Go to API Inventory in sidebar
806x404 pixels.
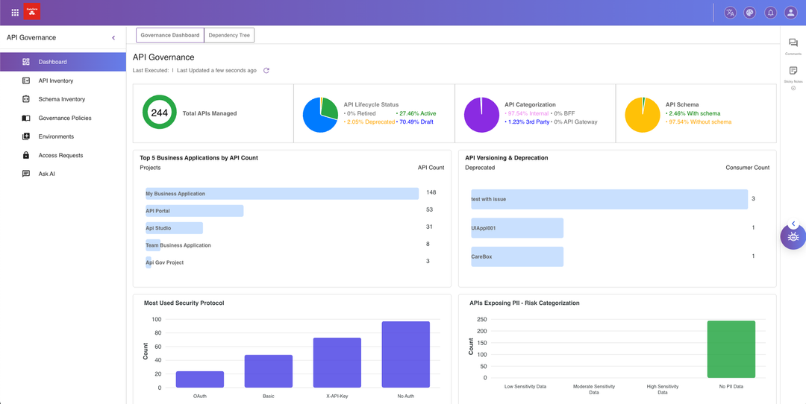click(x=56, y=81)
